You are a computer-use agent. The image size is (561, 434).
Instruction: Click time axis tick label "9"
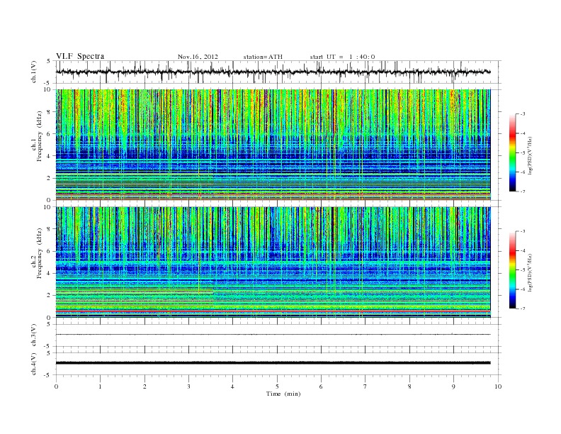click(x=453, y=386)
